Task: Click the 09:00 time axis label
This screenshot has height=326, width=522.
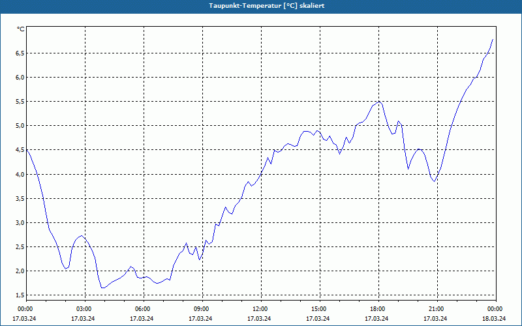Action: (202, 309)
